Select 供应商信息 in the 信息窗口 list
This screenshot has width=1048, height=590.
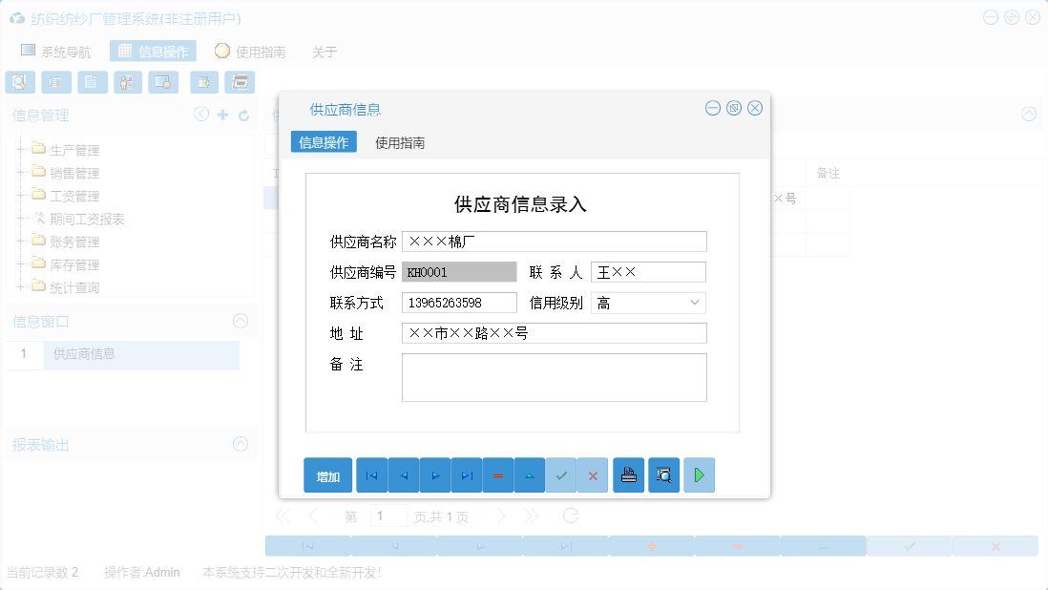(85, 354)
